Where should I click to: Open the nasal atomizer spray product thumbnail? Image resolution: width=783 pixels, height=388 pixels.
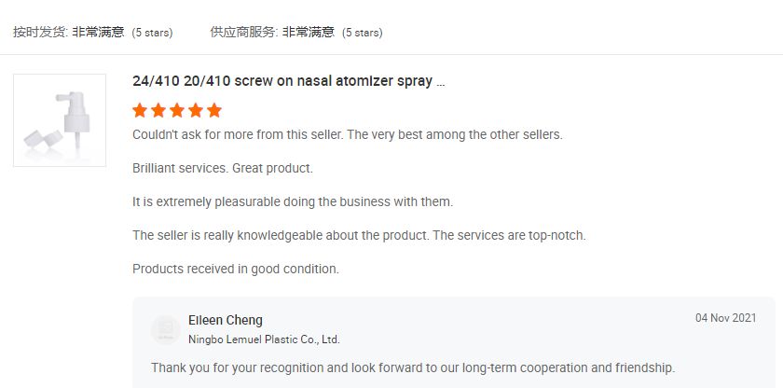point(60,120)
